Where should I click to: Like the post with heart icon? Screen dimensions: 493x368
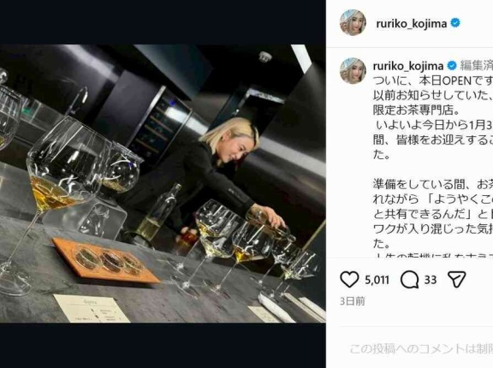point(349,279)
